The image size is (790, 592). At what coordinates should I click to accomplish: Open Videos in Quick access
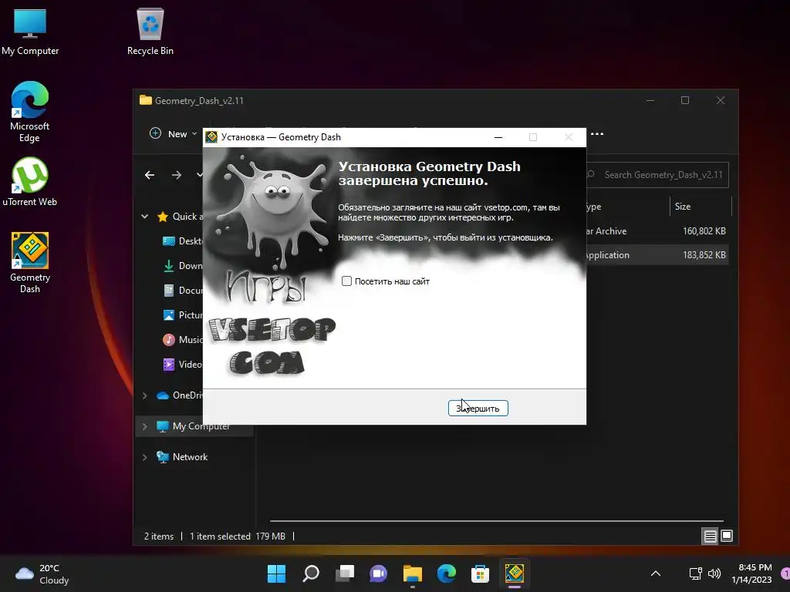click(x=182, y=365)
